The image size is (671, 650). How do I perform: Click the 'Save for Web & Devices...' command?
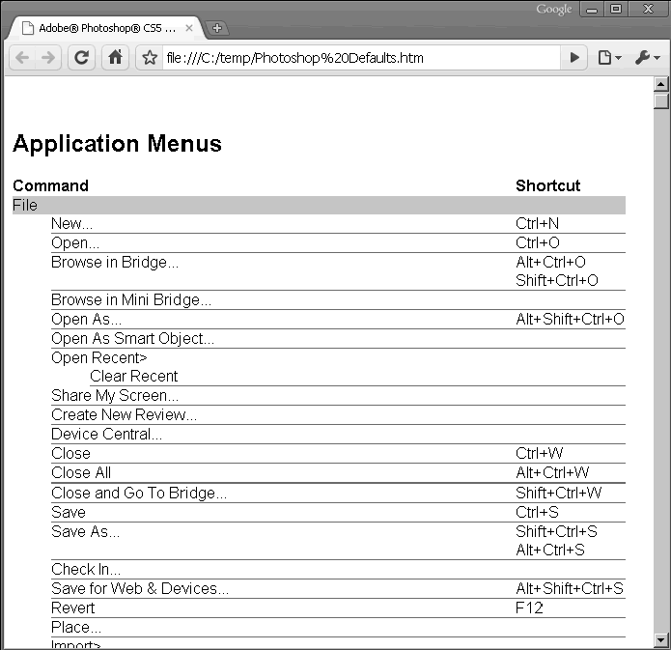pos(140,589)
